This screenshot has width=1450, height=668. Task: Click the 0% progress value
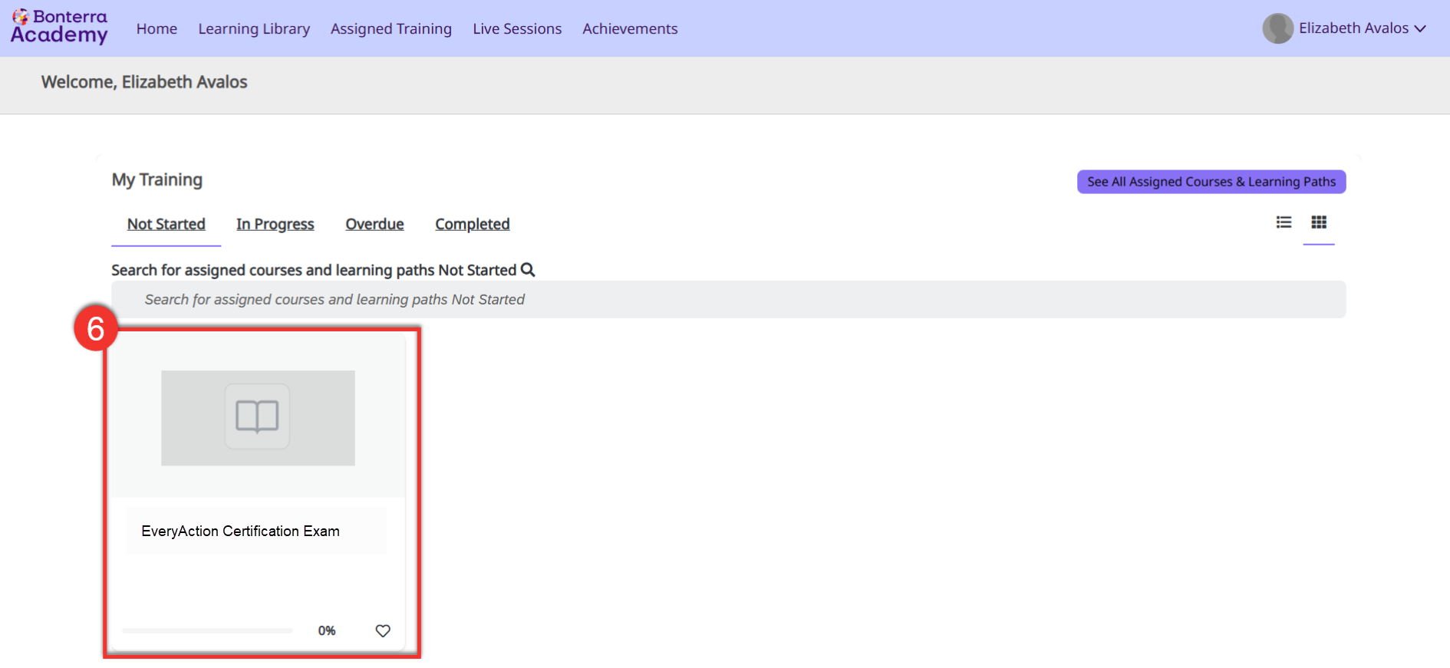(327, 630)
